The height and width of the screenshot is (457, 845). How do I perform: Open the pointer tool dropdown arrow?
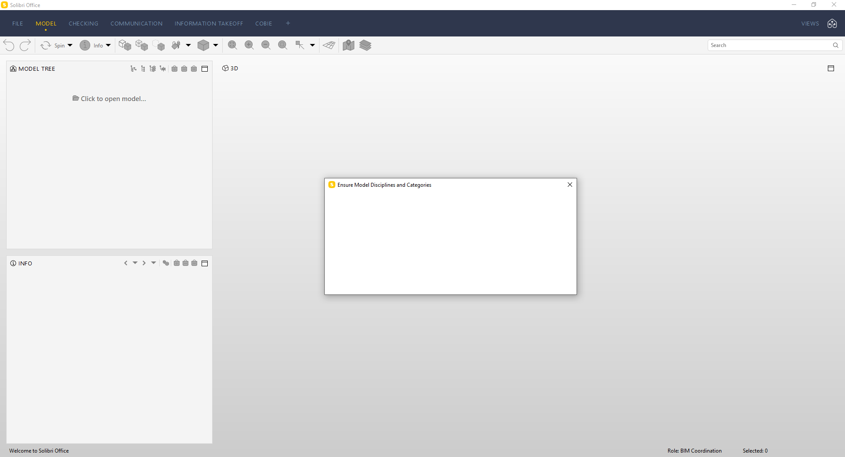click(x=312, y=45)
